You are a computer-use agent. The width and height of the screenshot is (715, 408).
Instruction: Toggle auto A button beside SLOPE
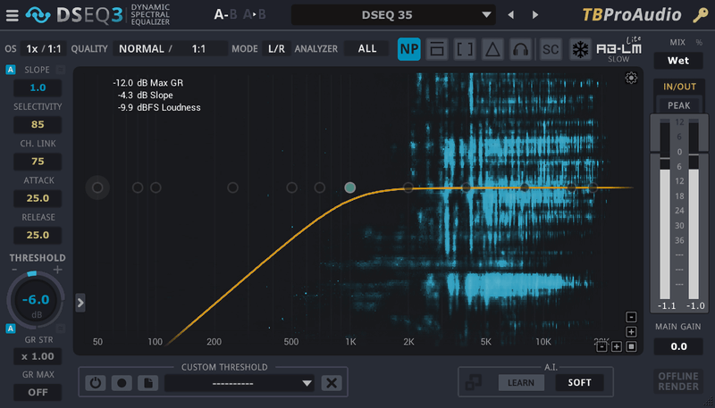11,70
